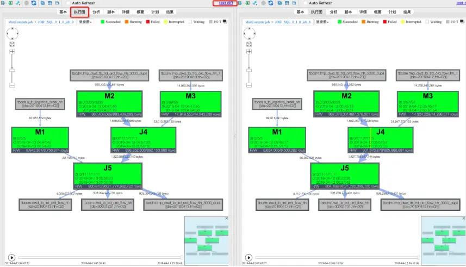Select the J5 task node in right graph
The width and height of the screenshot is (466, 267).
pos(345,176)
